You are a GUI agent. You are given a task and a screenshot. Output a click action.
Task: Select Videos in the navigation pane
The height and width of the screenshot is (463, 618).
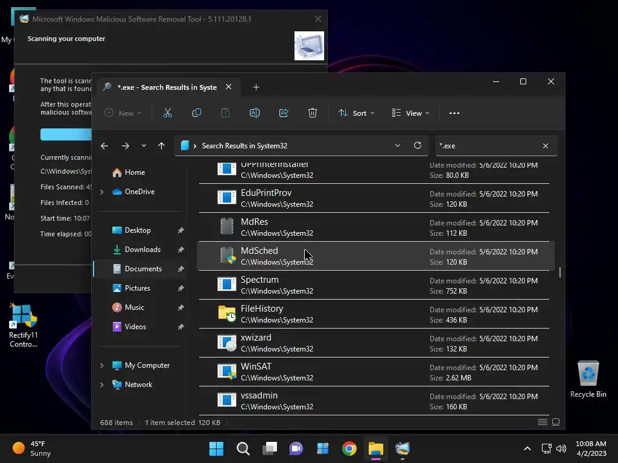click(140, 327)
